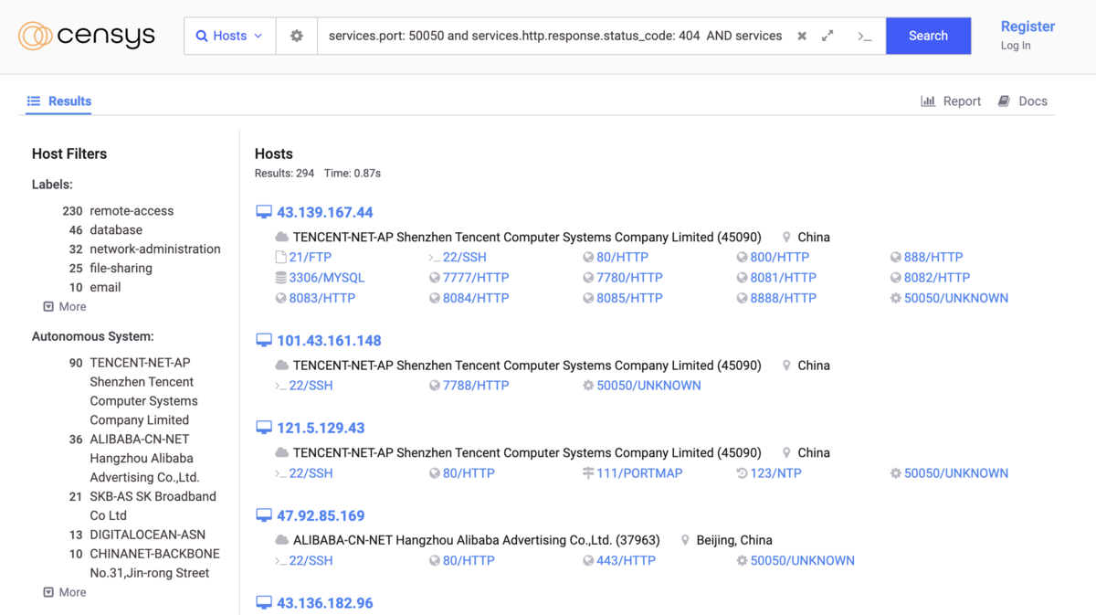Filter by network-administration label
Viewport: 1096px width, 615px height.
point(155,249)
